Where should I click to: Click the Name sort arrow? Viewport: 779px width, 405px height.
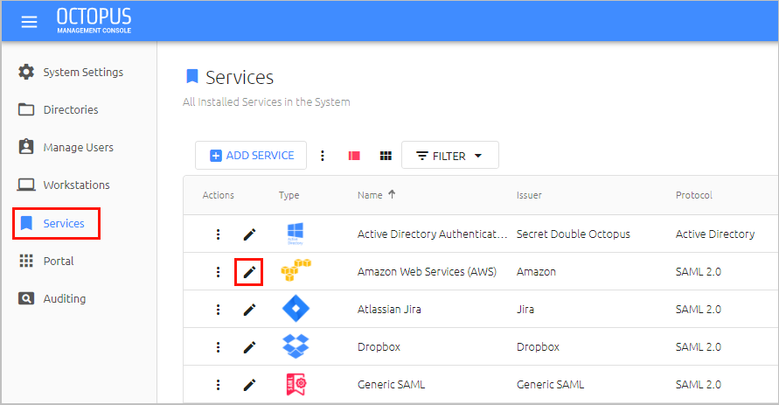(392, 194)
